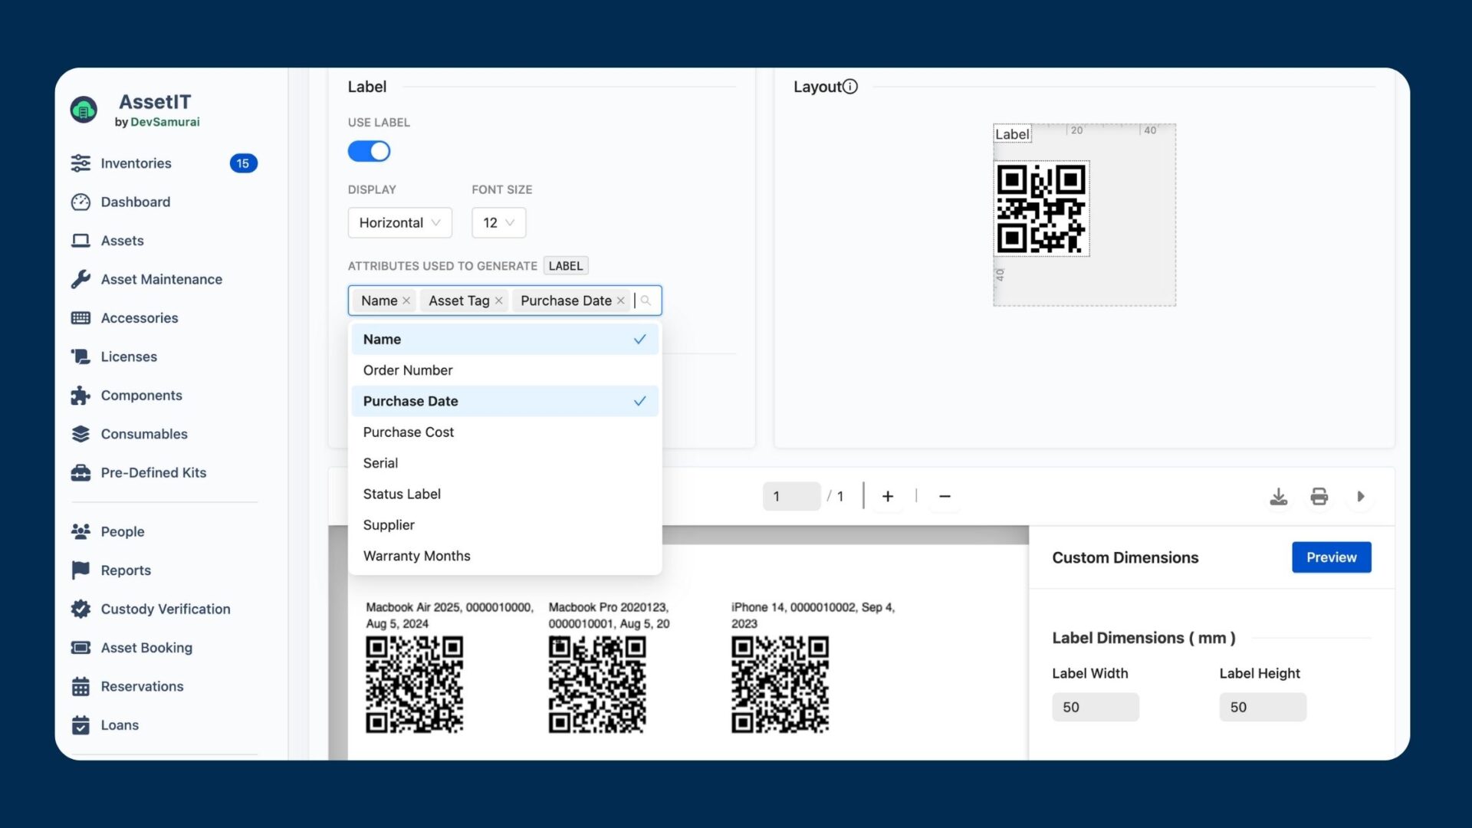
Task: Open the Pre-Defined Kits page
Action: [153, 473]
